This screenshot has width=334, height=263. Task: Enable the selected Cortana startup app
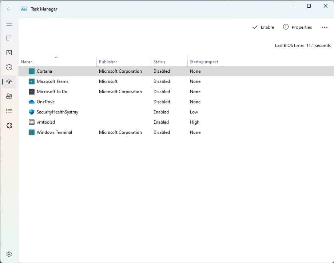[x=263, y=27]
